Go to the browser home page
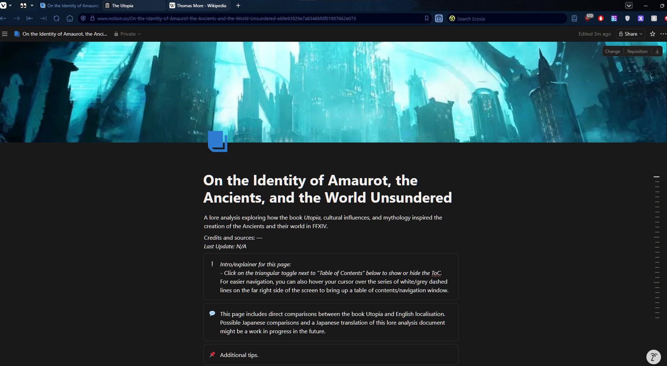 coord(70,18)
